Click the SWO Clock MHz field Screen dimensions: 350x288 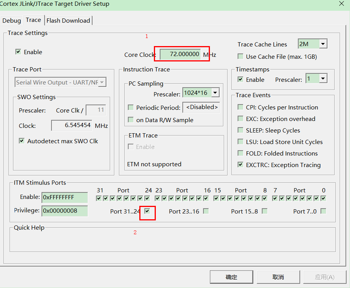tap(71, 125)
